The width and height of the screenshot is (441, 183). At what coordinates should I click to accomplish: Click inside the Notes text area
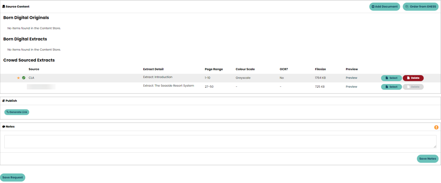(220, 142)
